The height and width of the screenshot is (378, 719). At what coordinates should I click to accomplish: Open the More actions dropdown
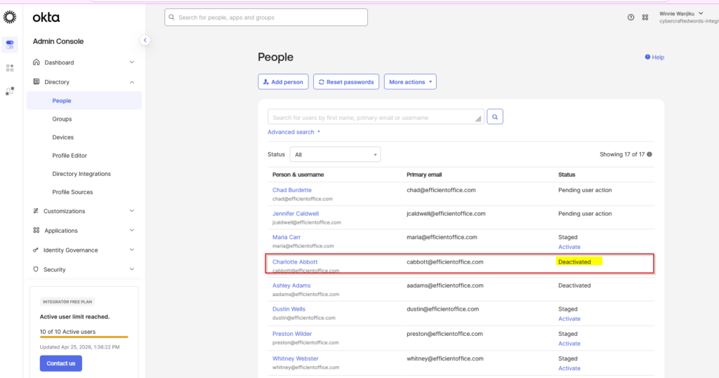point(410,82)
